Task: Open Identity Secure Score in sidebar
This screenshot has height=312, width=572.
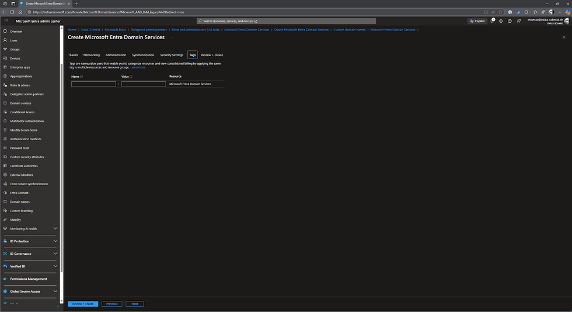Action: pyautogui.click(x=24, y=130)
